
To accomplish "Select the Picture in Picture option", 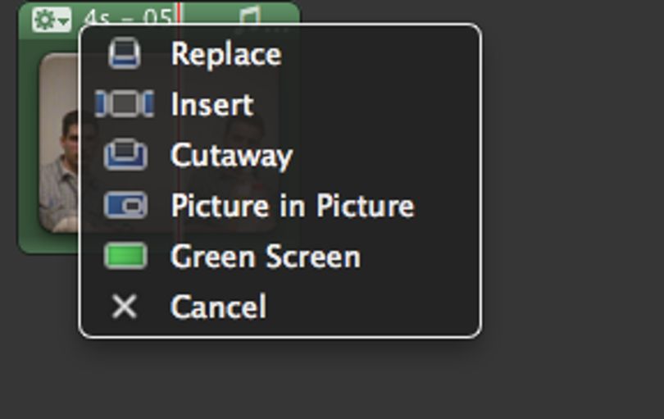I will pyautogui.click(x=293, y=206).
